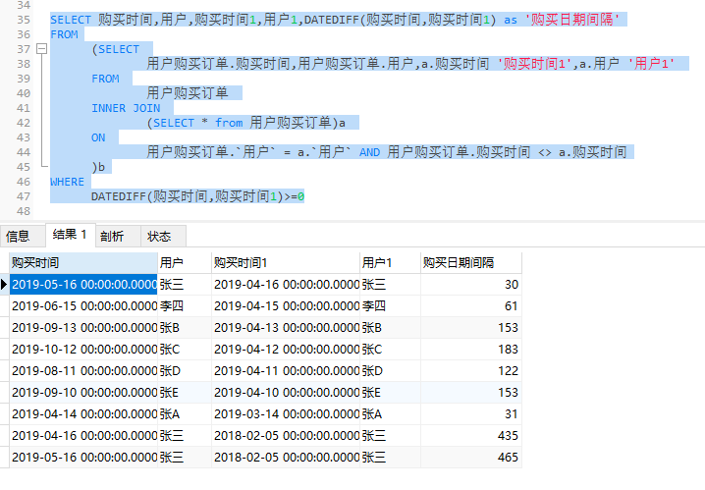Click the current row indicator arrow

[5, 285]
